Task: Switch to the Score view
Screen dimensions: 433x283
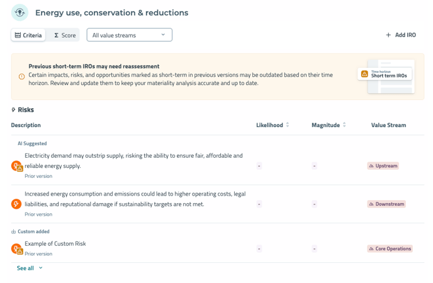Action: point(65,35)
